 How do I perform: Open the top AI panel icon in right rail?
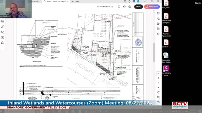point(158,13)
